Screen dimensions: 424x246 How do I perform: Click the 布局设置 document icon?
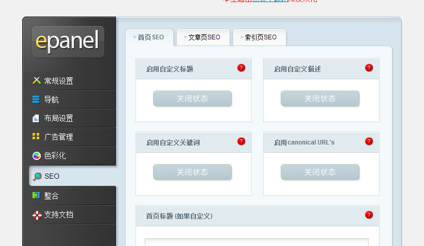36,119
